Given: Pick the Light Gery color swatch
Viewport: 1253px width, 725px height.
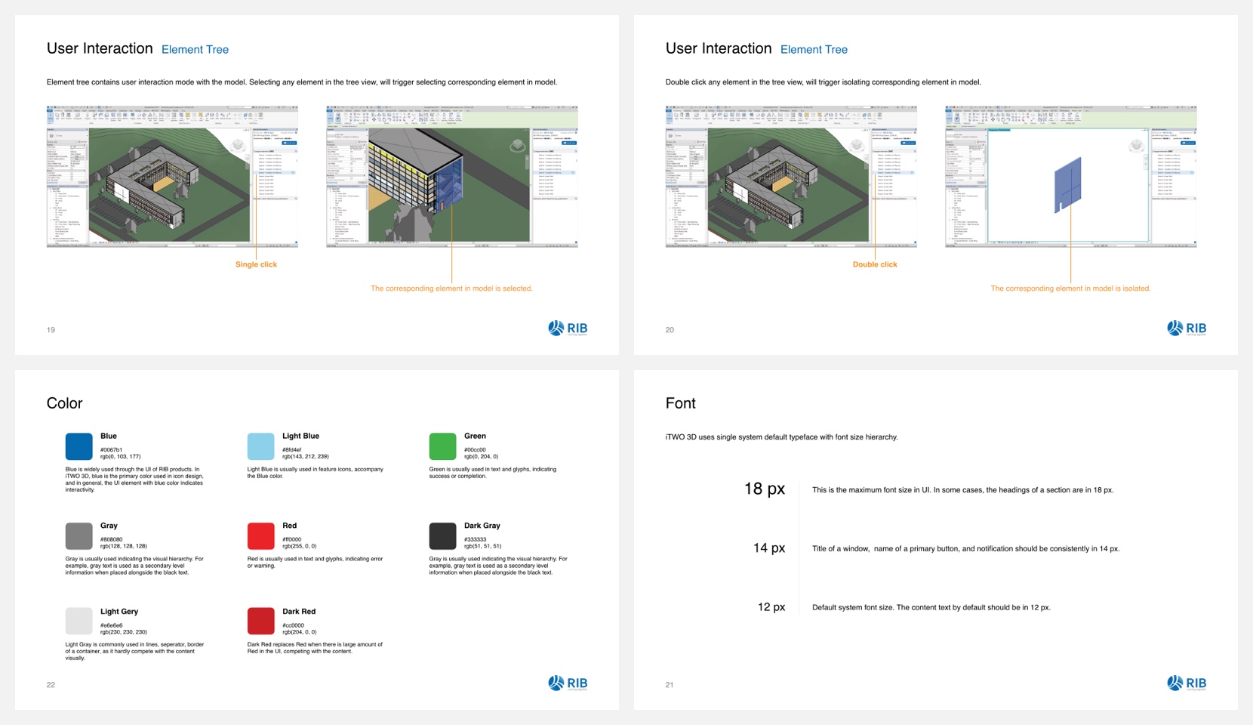Looking at the screenshot, I should pyautogui.click(x=79, y=621).
